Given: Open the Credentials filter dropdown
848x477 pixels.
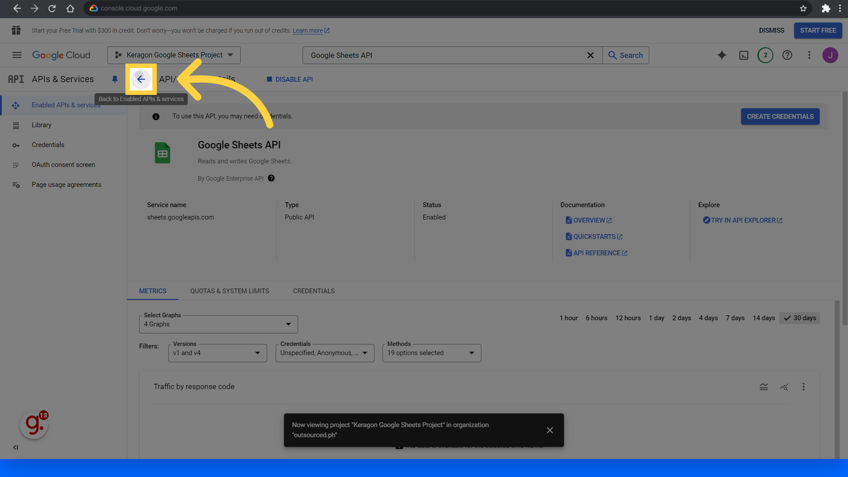Looking at the screenshot, I should [x=325, y=353].
